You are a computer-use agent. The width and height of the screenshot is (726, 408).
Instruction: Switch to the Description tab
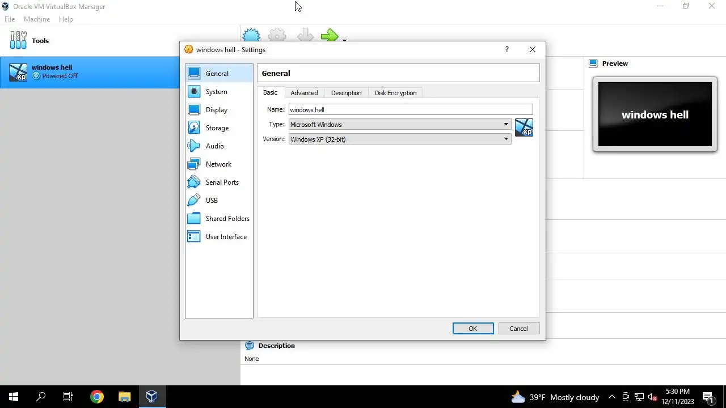(346, 93)
